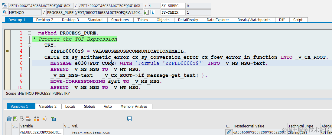Open the blue info icon in the header

click(153, 12)
